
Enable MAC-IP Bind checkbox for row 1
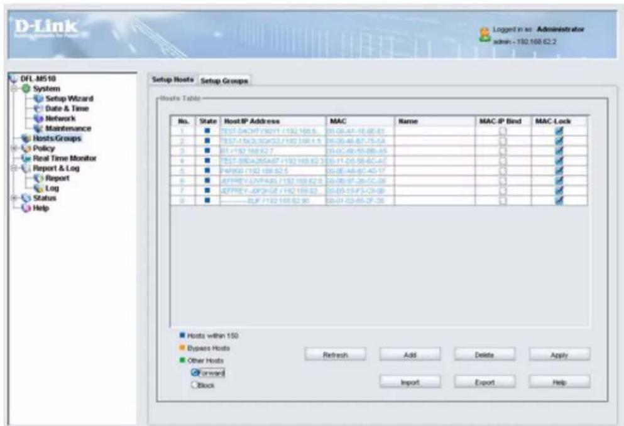[x=503, y=130]
